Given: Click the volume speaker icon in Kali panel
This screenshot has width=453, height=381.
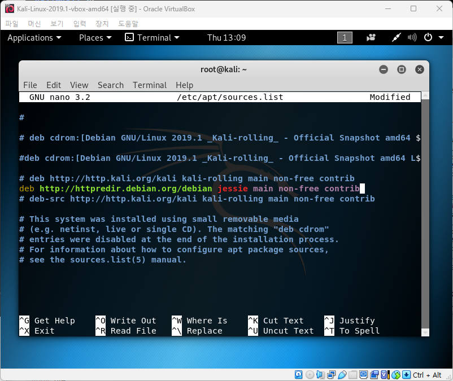Looking at the screenshot, I should pos(412,37).
